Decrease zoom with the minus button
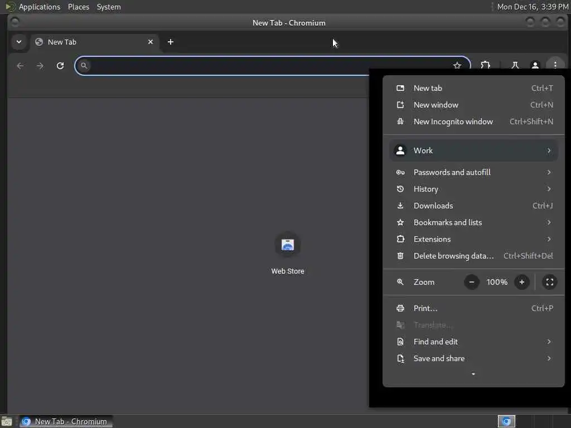This screenshot has width=571, height=428. coord(472,282)
